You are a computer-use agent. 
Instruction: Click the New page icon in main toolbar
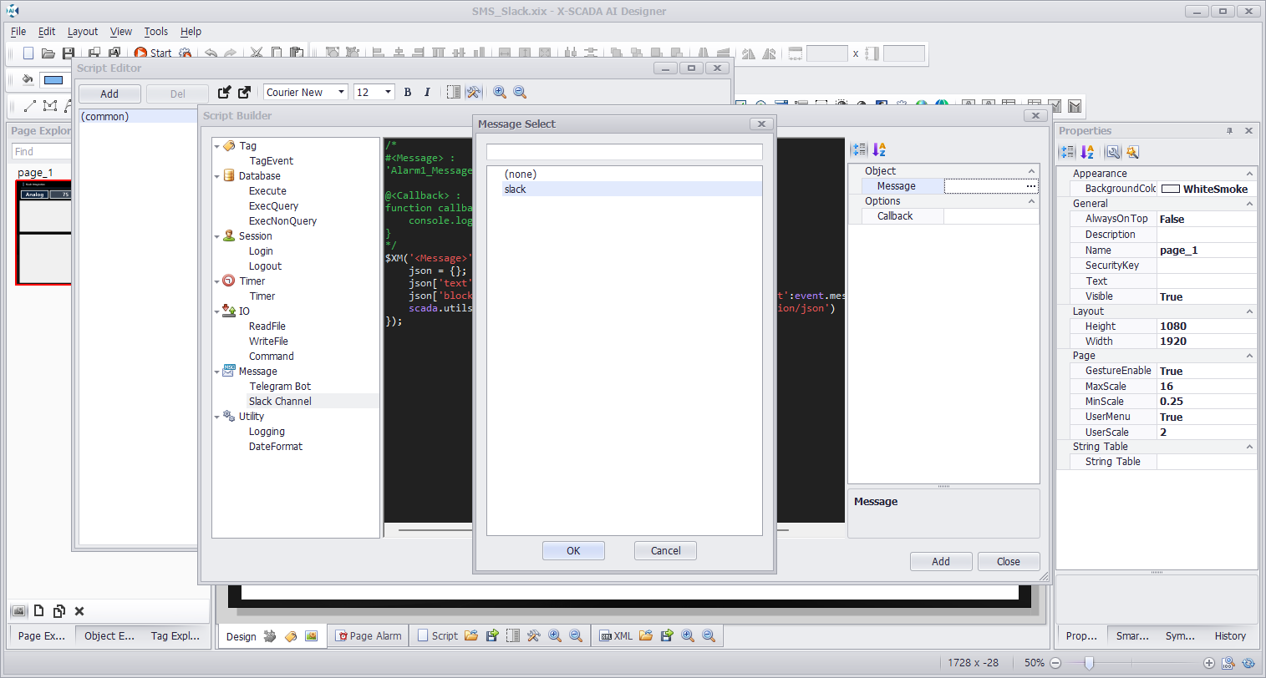28,53
